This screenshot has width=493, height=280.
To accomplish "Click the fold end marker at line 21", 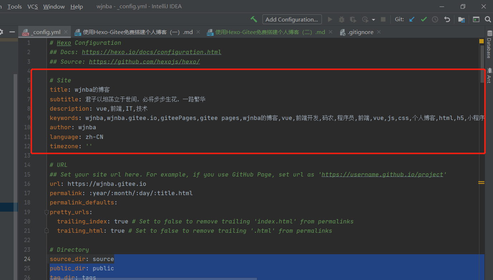I will pos(47,231).
